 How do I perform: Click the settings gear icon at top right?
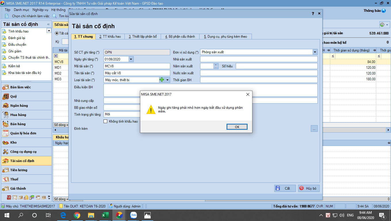pos(382,25)
